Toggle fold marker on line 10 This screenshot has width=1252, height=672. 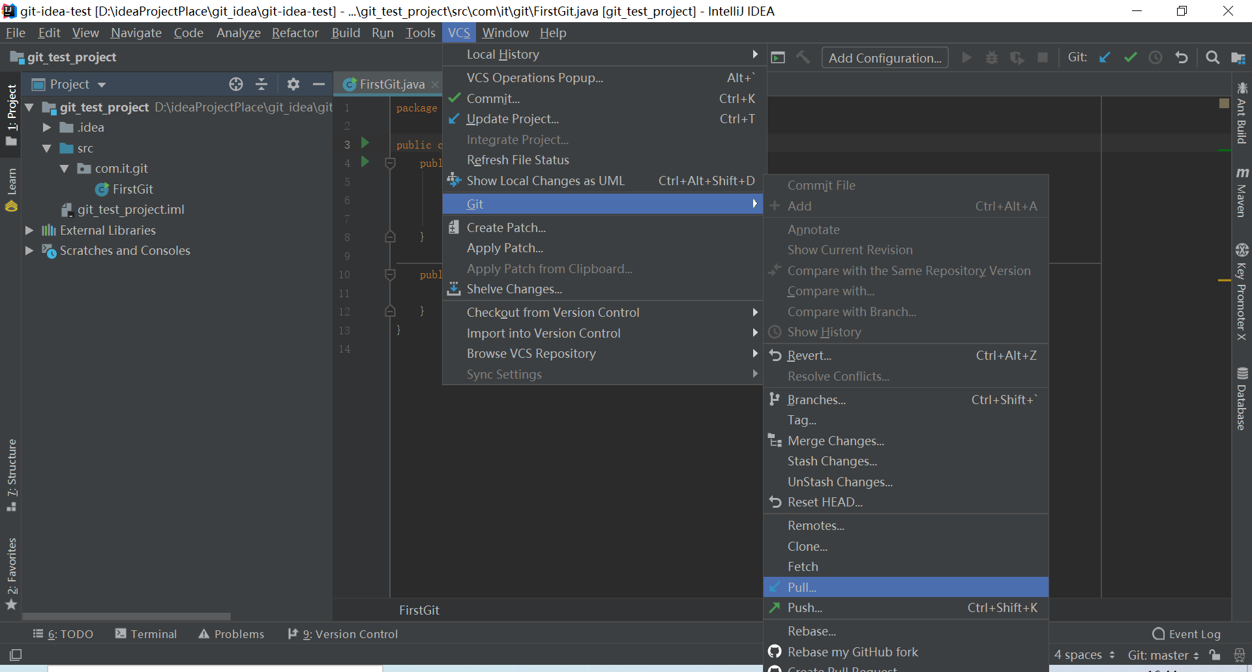[x=390, y=274]
